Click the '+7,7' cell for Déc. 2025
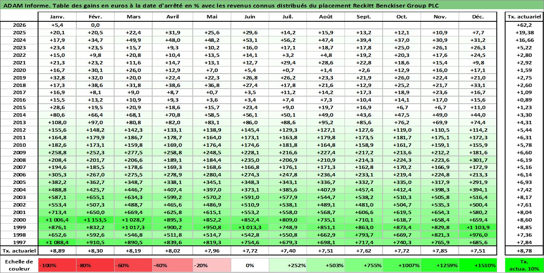Viewport: 544px width, 273px height. point(478,33)
